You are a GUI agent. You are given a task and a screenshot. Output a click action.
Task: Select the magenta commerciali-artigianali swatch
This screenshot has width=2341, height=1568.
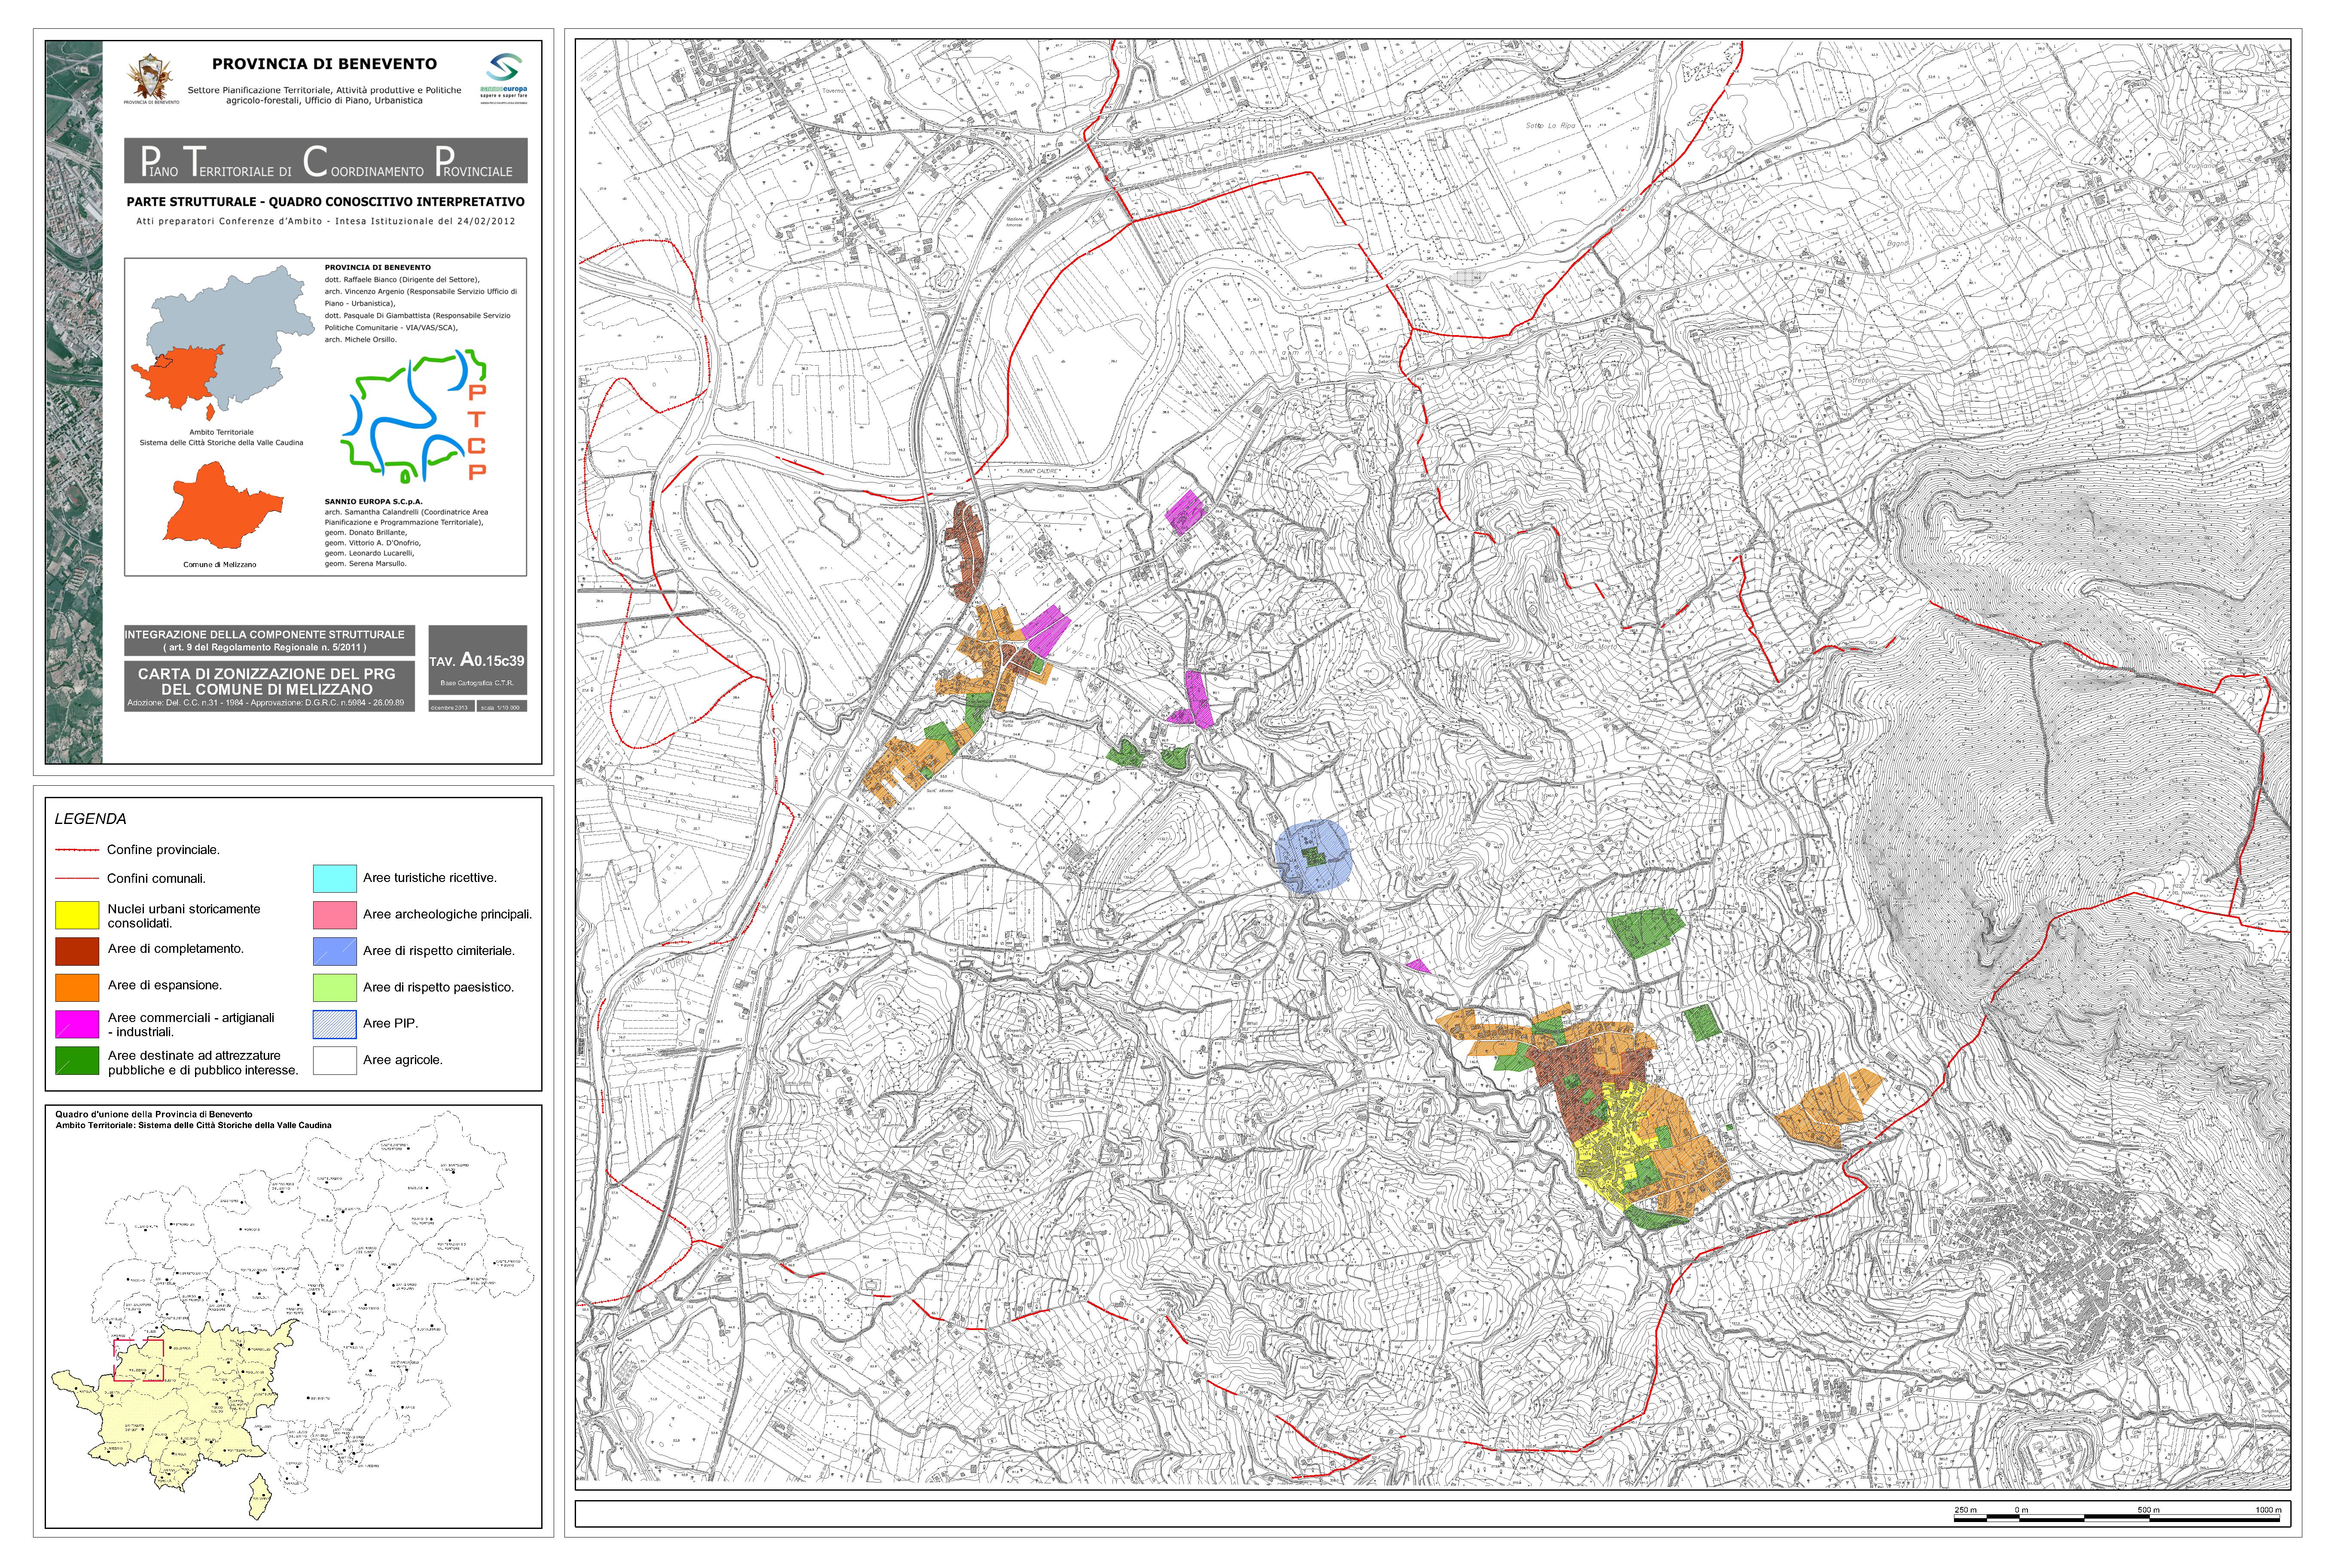coord(77,1024)
